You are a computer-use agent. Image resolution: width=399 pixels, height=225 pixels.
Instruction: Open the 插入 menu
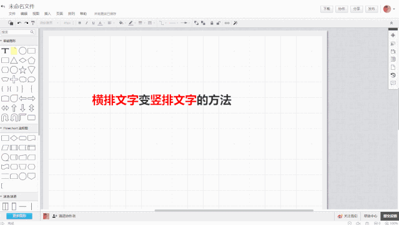tap(47, 14)
